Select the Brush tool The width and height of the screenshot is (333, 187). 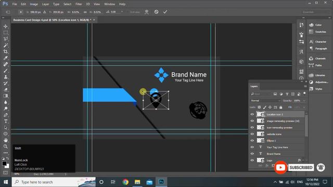(6, 71)
